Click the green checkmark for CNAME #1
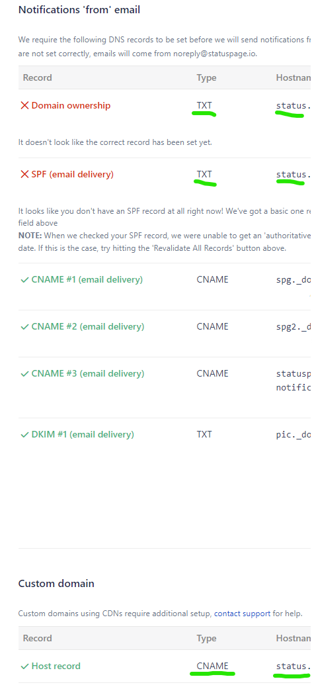 (24, 279)
